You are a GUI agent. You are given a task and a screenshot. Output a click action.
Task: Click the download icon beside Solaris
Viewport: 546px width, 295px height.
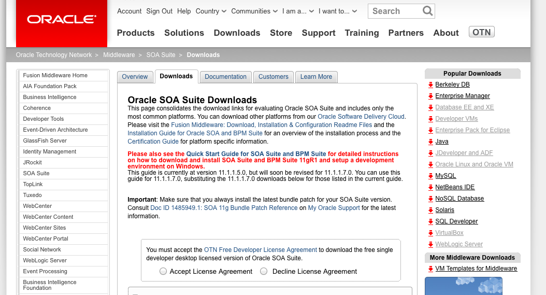(x=431, y=210)
